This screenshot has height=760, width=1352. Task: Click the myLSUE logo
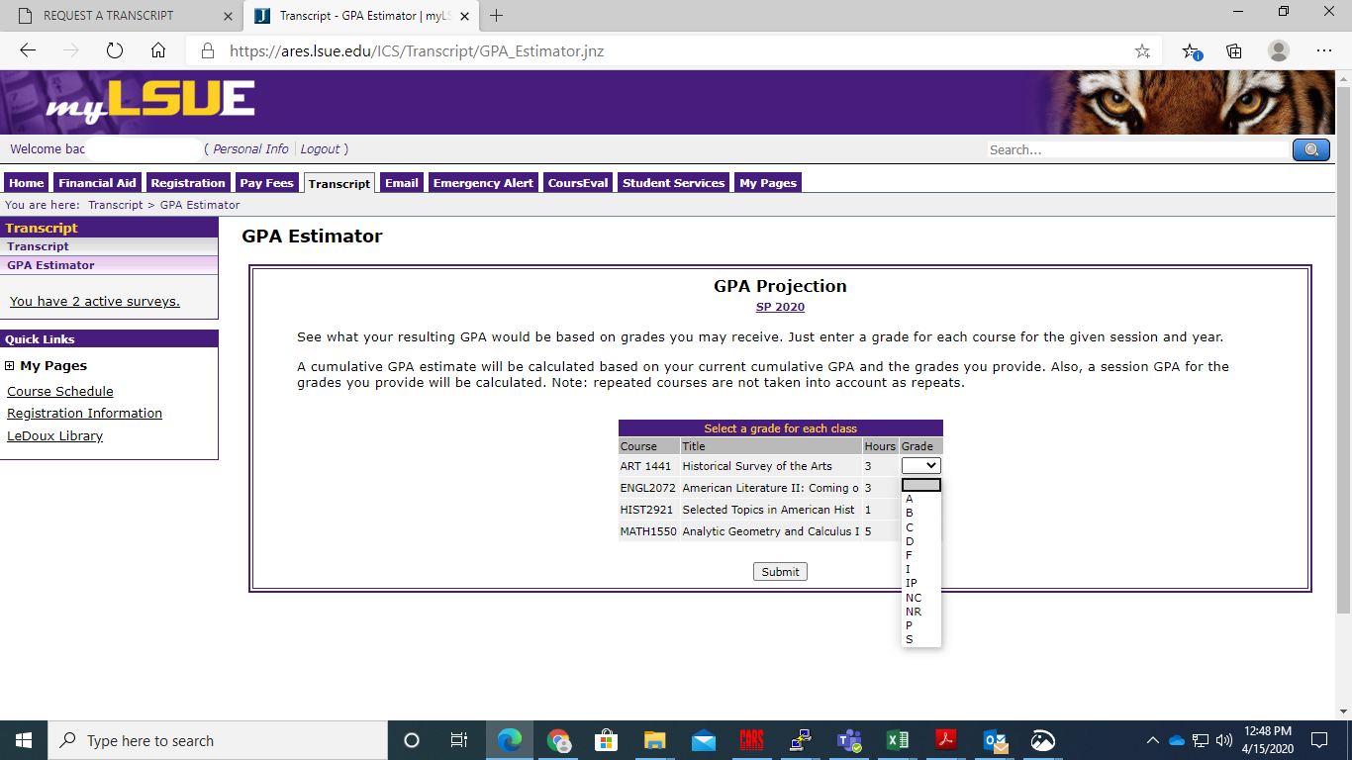pyautogui.click(x=149, y=102)
